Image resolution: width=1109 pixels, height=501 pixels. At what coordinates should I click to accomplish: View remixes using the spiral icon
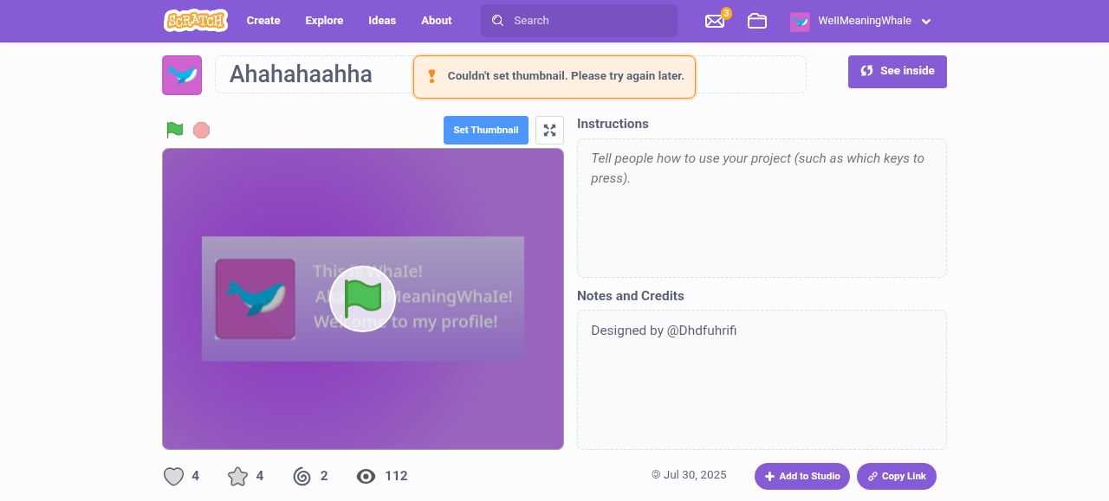[302, 476]
